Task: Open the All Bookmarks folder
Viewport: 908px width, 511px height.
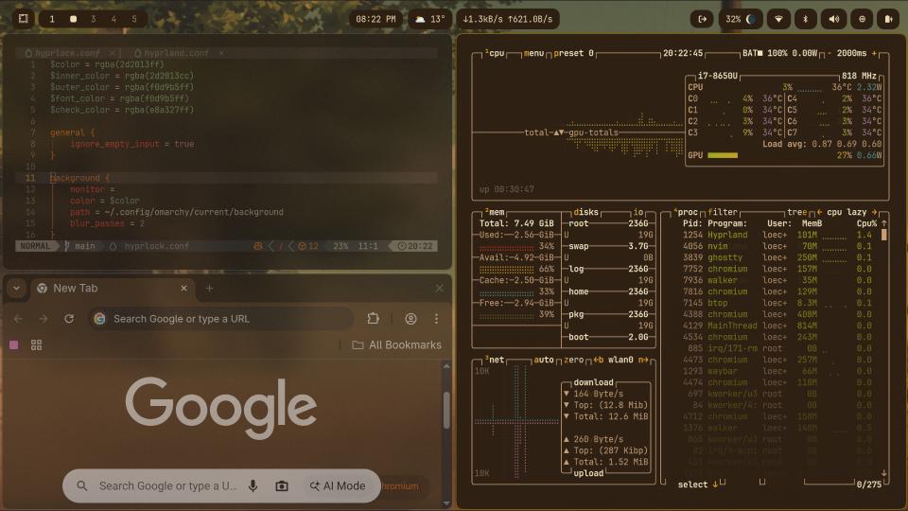Action: point(396,345)
